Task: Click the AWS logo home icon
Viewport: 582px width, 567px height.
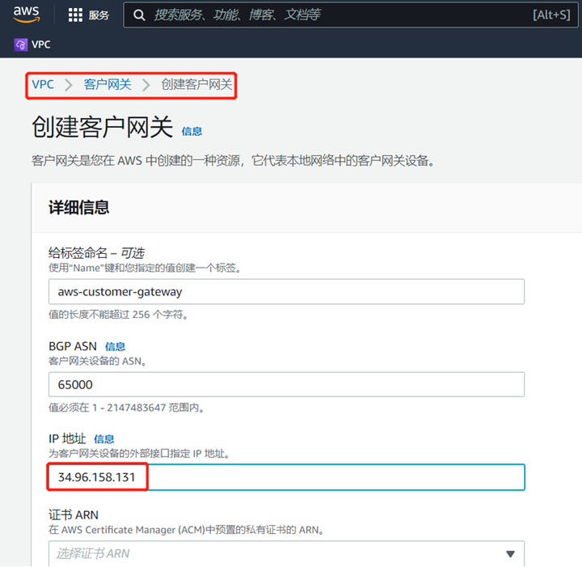Action: click(x=26, y=14)
